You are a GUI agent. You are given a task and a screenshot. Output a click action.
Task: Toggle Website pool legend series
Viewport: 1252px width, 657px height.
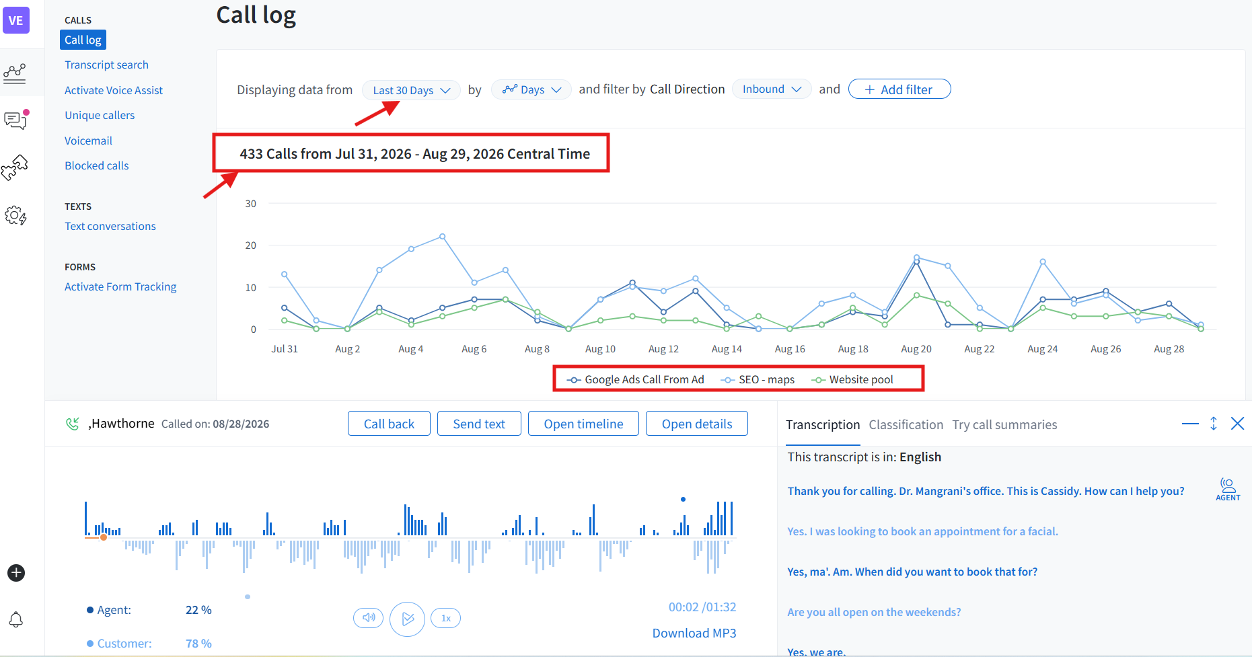click(x=852, y=379)
